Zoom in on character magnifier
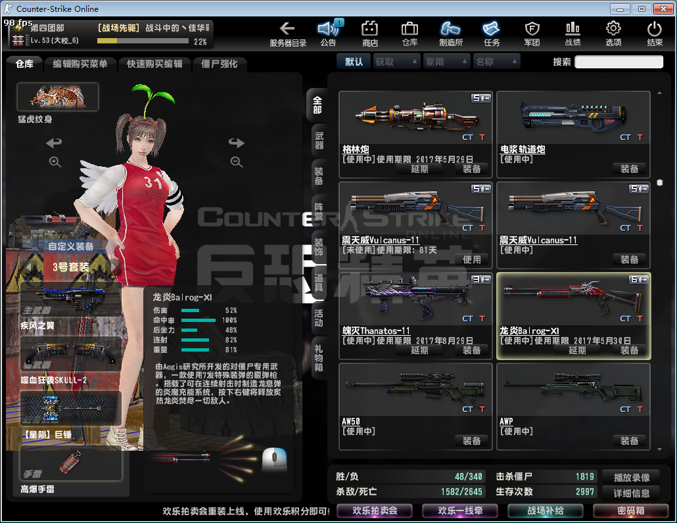Viewport: 677px width, 523px height. tap(55, 162)
